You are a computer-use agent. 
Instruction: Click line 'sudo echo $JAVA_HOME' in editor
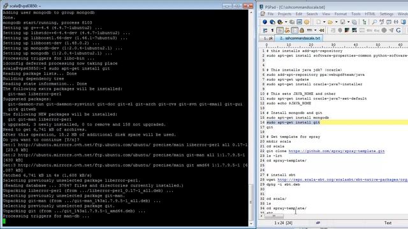click(x=289, y=103)
